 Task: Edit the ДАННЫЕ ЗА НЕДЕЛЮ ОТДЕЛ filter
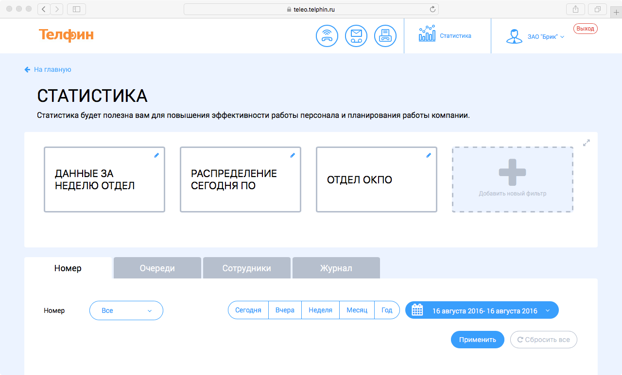[x=156, y=155]
